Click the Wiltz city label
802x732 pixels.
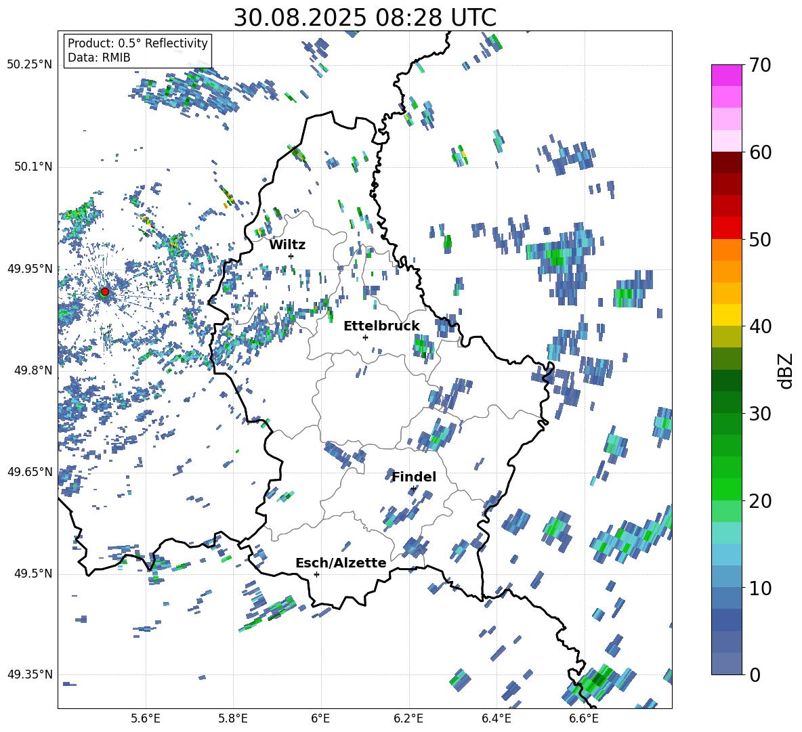(x=287, y=245)
